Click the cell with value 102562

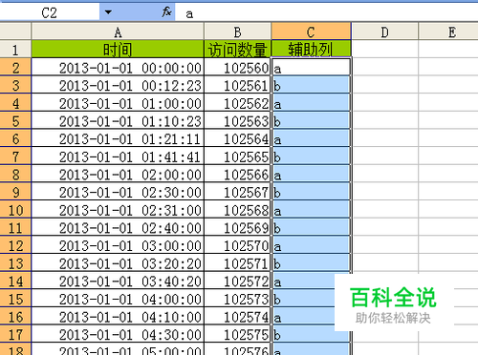point(237,103)
